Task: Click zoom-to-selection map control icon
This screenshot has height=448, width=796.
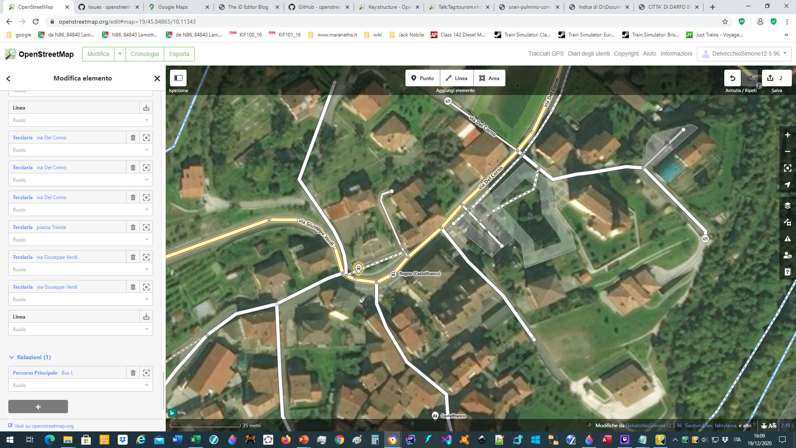Action: (788, 168)
